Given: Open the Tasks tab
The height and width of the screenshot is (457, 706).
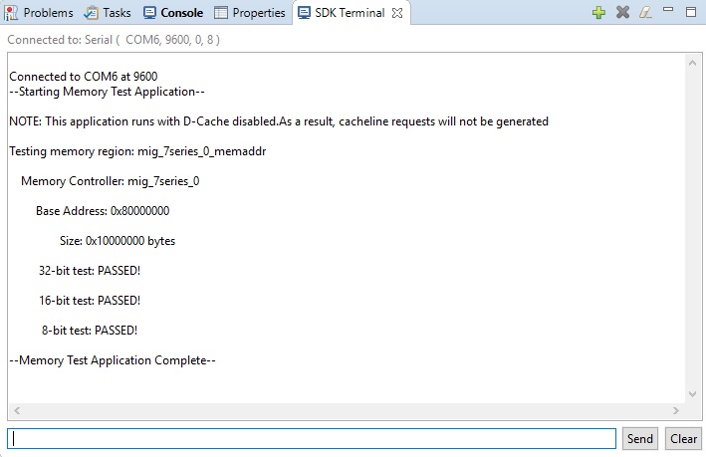Looking at the screenshot, I should (108, 13).
